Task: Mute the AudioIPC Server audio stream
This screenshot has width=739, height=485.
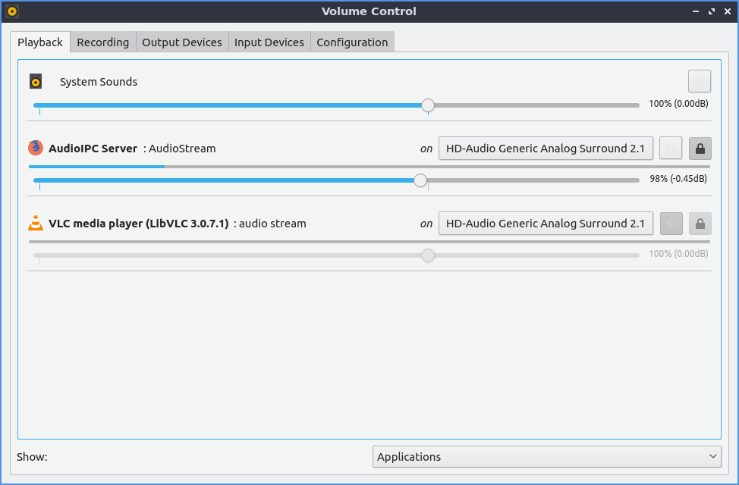Action: point(671,149)
